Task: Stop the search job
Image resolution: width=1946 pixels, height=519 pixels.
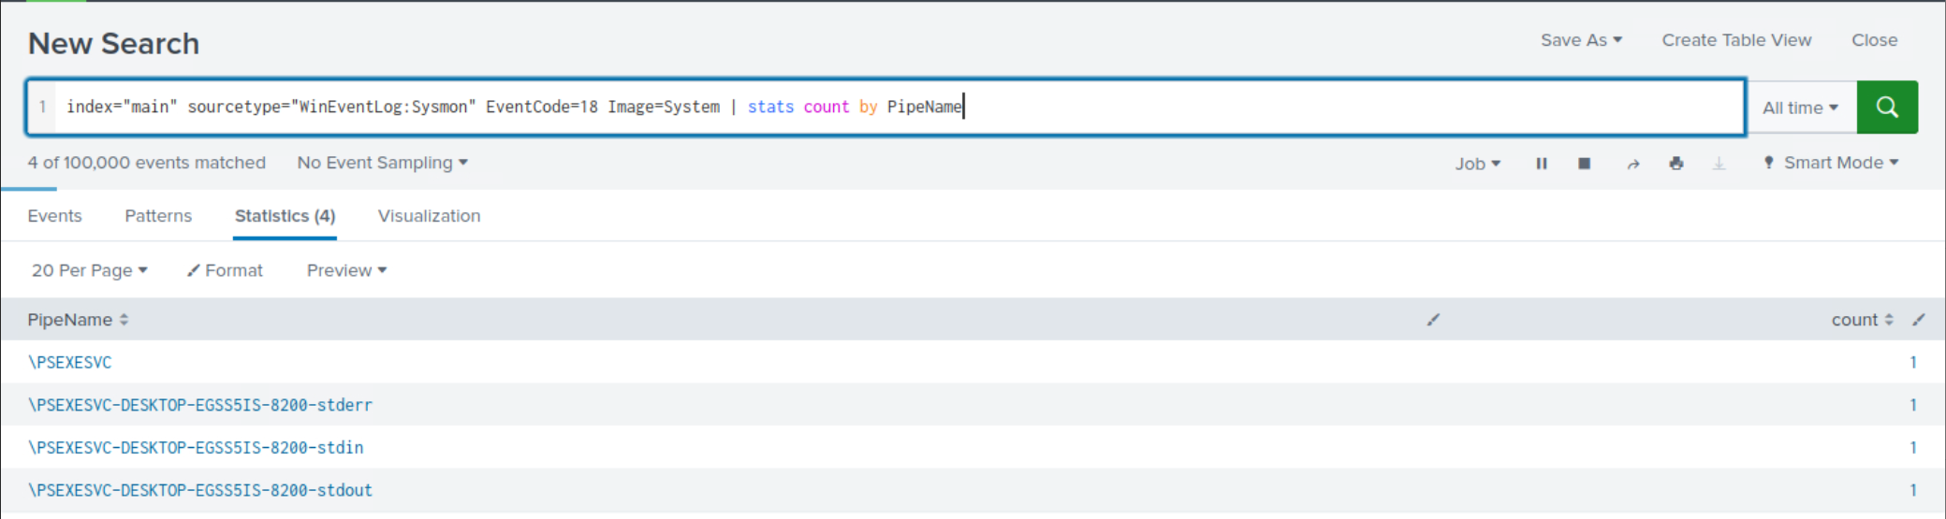Action: pos(1584,164)
